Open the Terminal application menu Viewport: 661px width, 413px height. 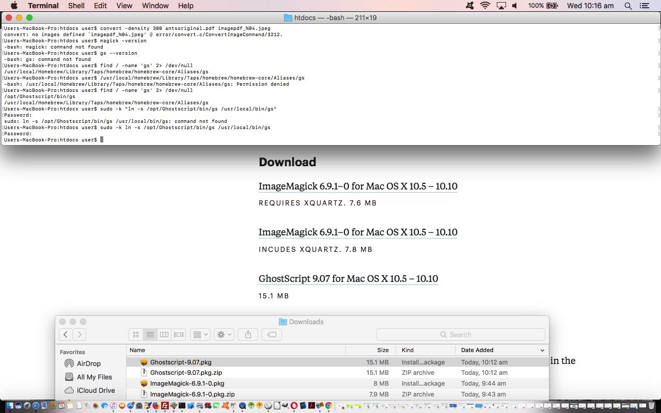[43, 6]
